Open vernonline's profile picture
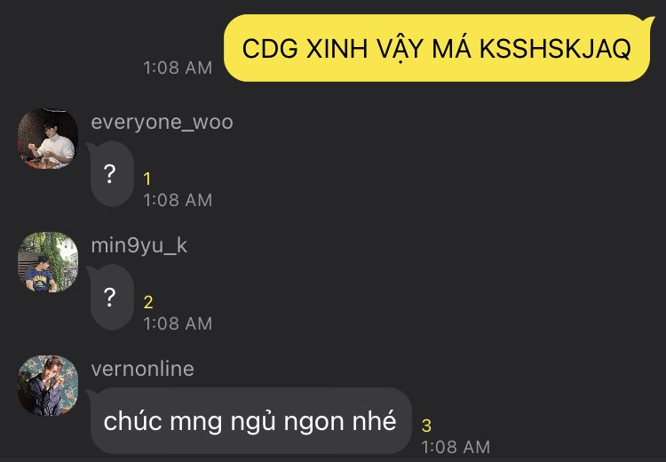666x462 pixels. [48, 386]
